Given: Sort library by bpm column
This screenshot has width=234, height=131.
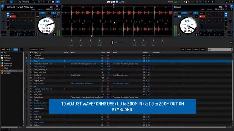Looking at the screenshot, I should pyautogui.click(x=103, y=52).
